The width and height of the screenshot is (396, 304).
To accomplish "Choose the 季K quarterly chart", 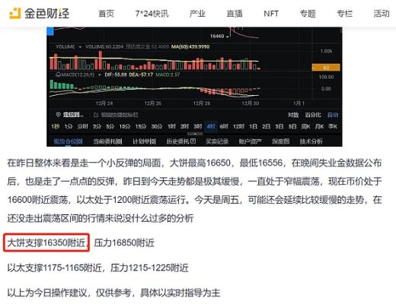I will 333,126.
